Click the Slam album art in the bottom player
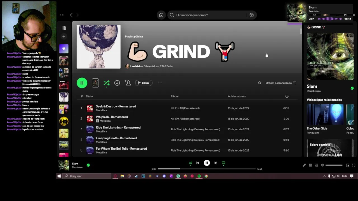 tap(64, 165)
